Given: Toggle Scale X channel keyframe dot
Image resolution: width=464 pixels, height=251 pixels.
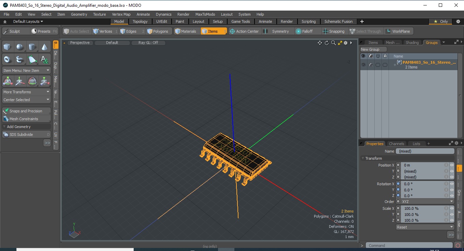Looking at the screenshot, I should [x=398, y=208].
